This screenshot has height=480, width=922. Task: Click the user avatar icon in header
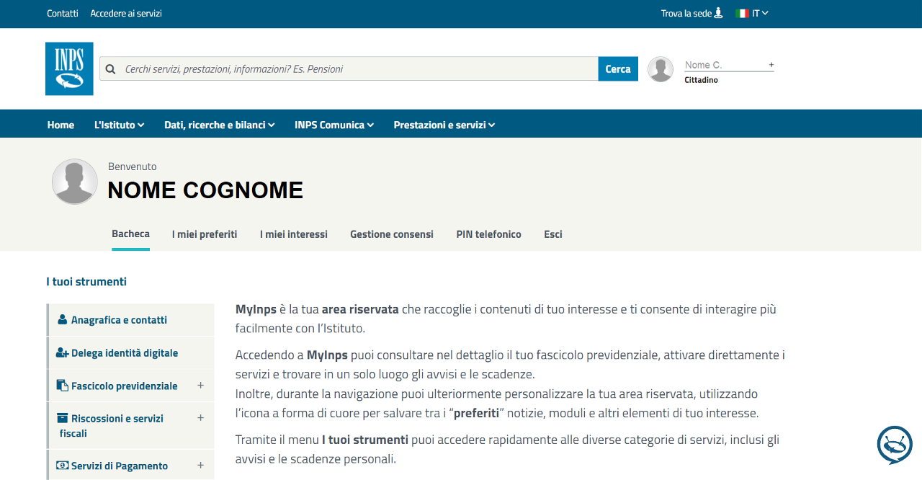pos(660,69)
